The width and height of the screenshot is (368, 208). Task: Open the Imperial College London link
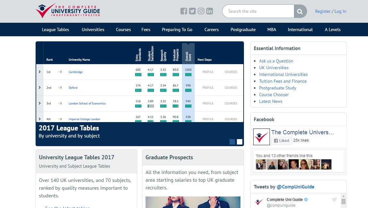(x=84, y=119)
